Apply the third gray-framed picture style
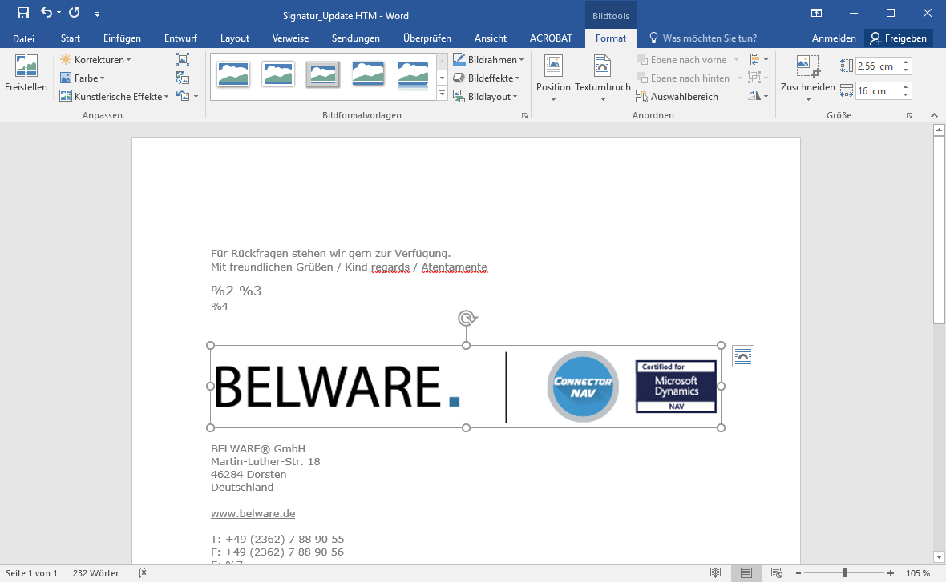Viewport: 946px width, 582px height. [x=323, y=74]
